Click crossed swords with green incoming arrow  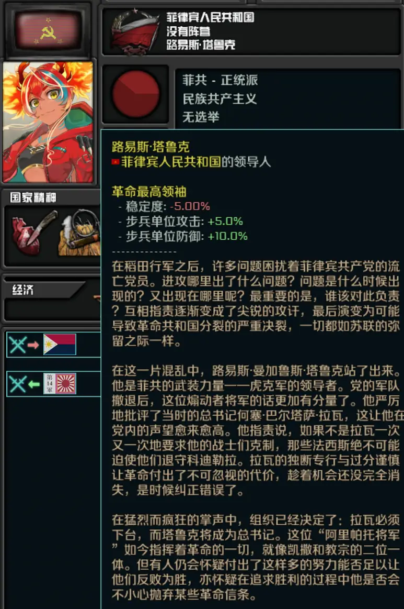click(24, 384)
